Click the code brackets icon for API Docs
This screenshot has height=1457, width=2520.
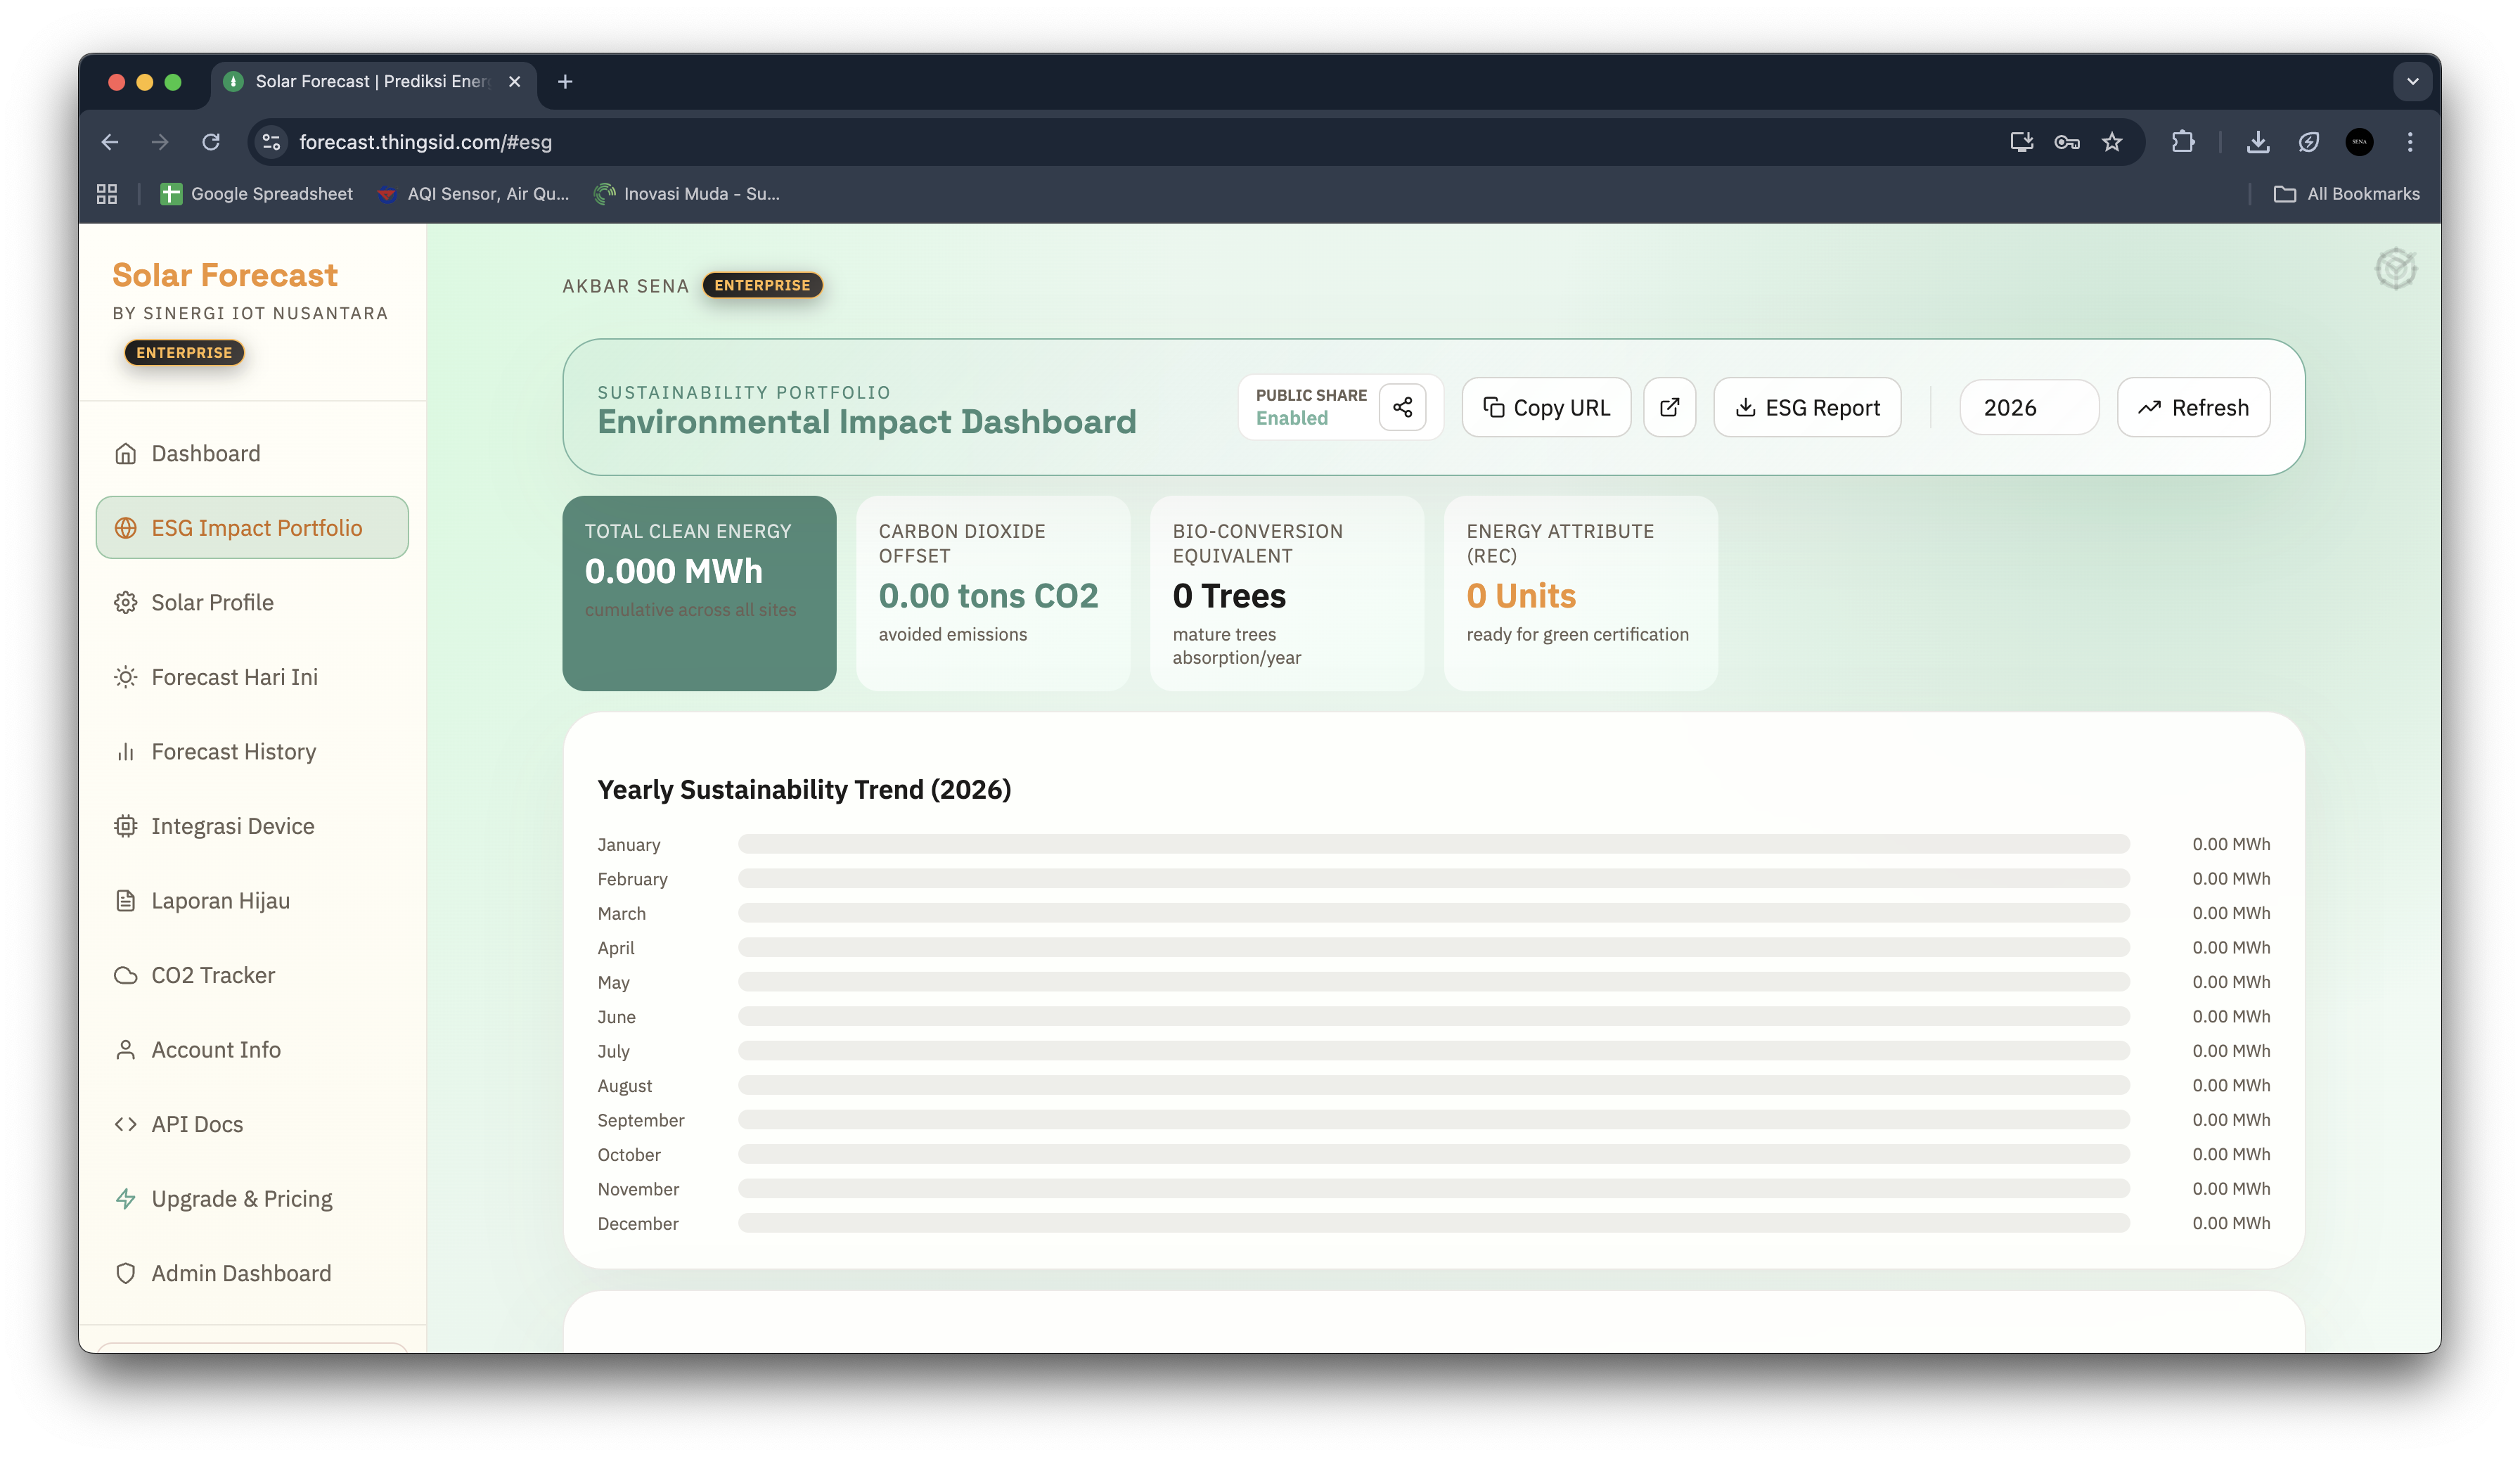pos(125,1124)
